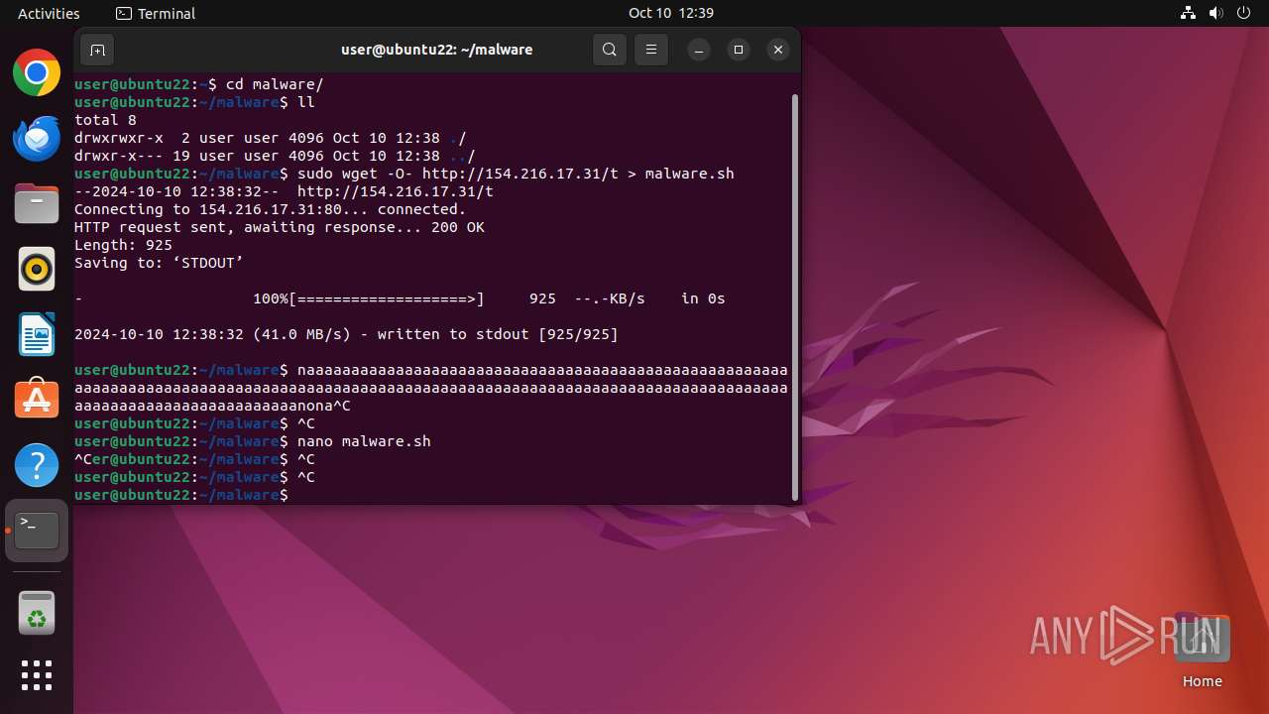Click the wget command line text
Viewport: 1269px width, 714px height.
[516, 174]
